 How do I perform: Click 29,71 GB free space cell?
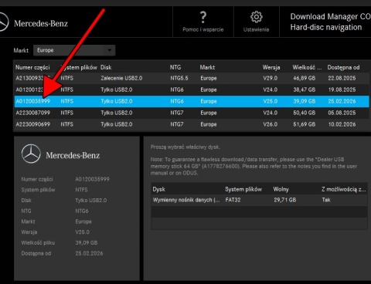(x=285, y=200)
